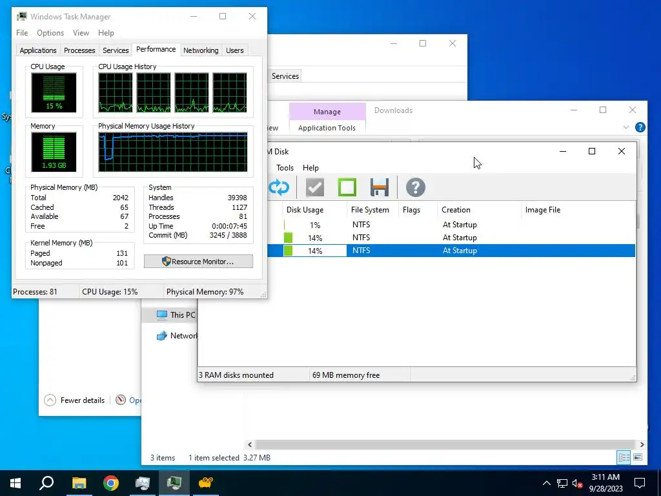This screenshot has height=496, width=661.
Task: Switch File Explorer to details view icon
Action: pyautogui.click(x=624, y=457)
